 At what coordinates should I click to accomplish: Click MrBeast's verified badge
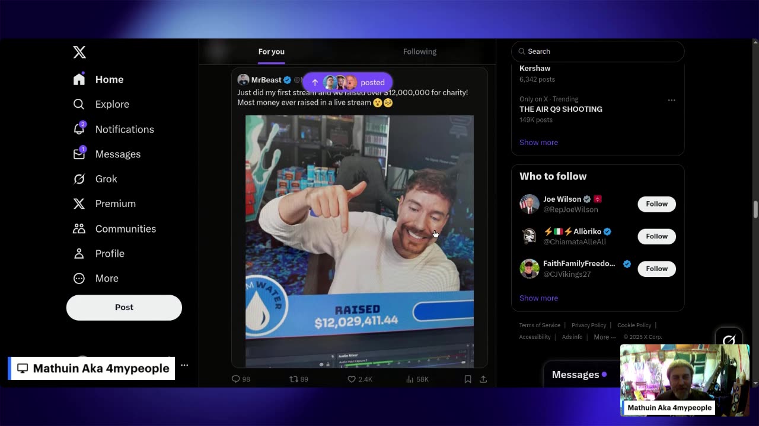tap(288, 80)
